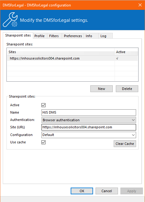This screenshot has width=145, height=202.
Task: Toggle the Active checkbox
Action: click(43, 105)
